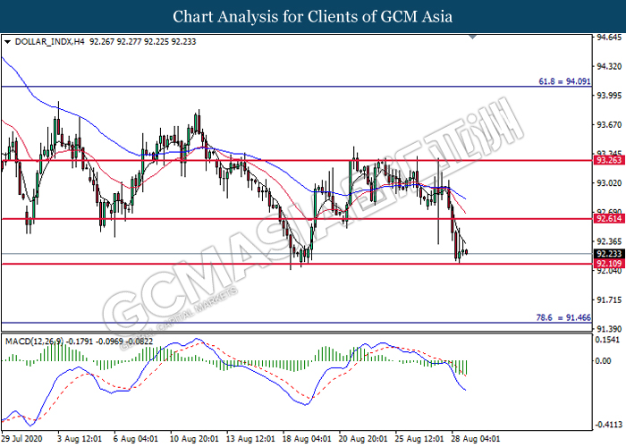Image resolution: width=626 pixels, height=447 pixels.
Task: Click the 29 Jul 2020 date label
Action: pyautogui.click(x=21, y=439)
